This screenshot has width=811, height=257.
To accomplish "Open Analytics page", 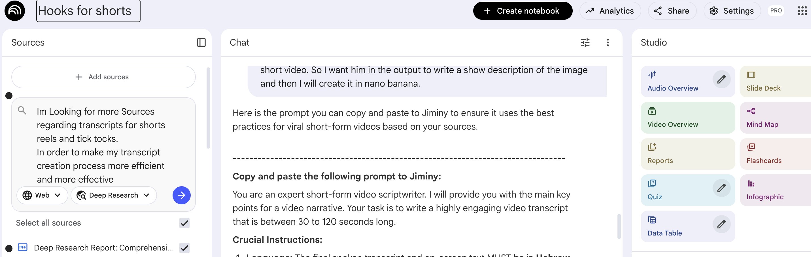I will click(x=610, y=11).
